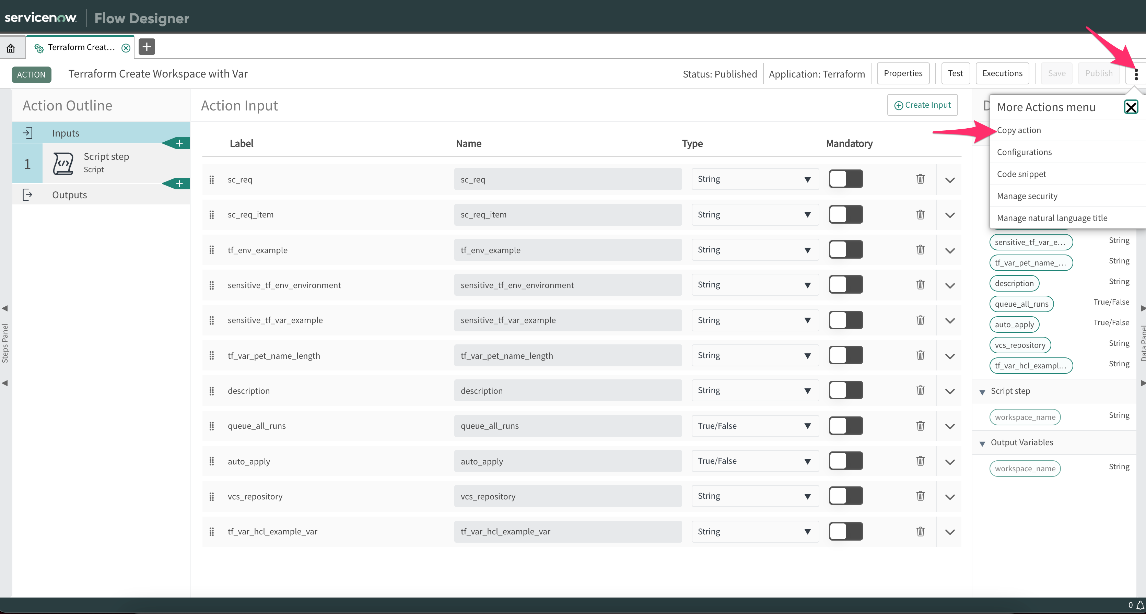Choose Copy action from menu
This screenshot has height=614, width=1146.
[1019, 130]
